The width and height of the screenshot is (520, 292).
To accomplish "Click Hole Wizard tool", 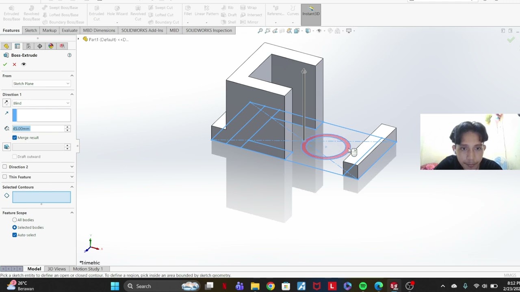I will pyautogui.click(x=117, y=11).
